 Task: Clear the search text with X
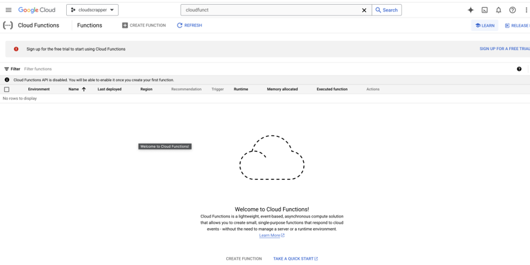(364, 10)
